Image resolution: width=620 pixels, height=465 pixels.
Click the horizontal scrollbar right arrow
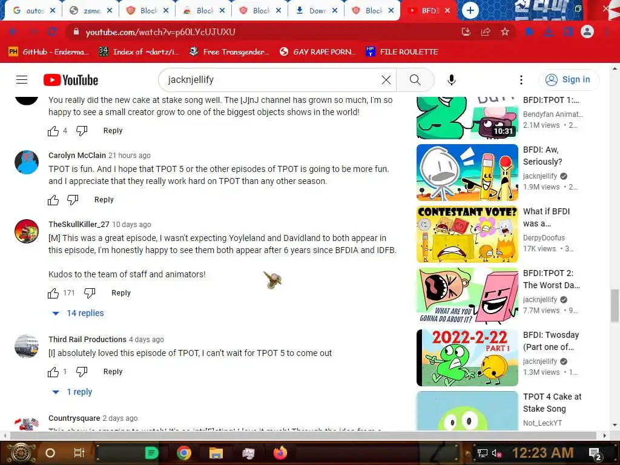[605, 435]
